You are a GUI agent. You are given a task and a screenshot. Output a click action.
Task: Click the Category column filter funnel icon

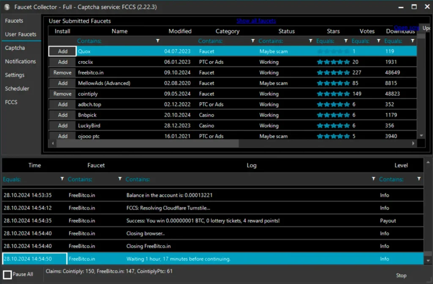253,41
